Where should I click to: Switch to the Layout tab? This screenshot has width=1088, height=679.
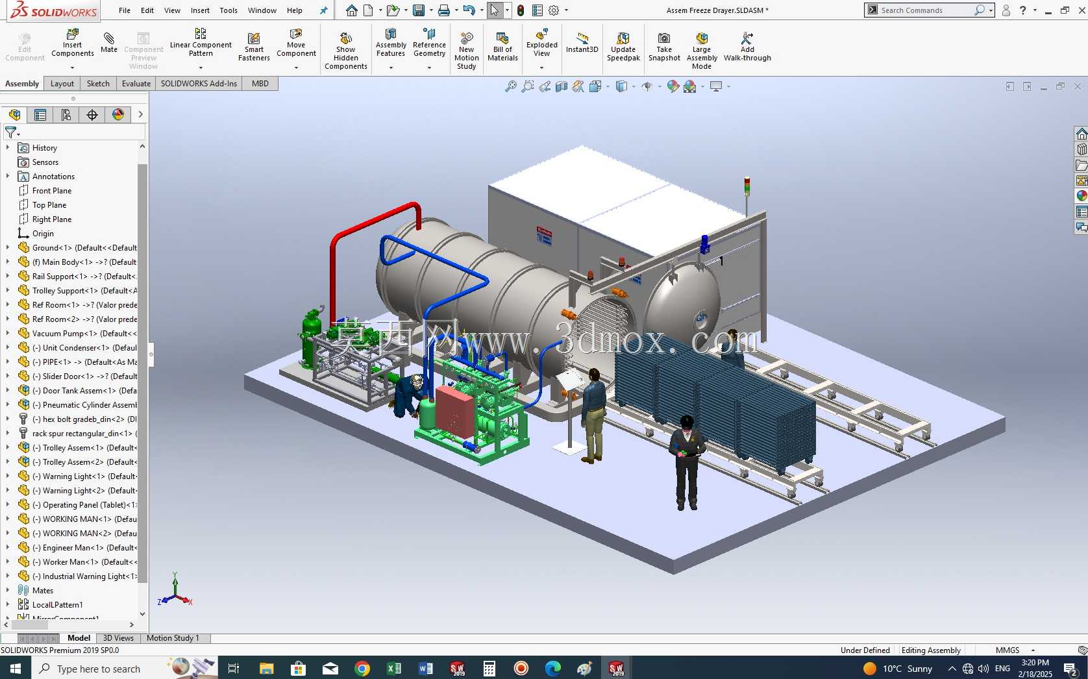[62, 84]
